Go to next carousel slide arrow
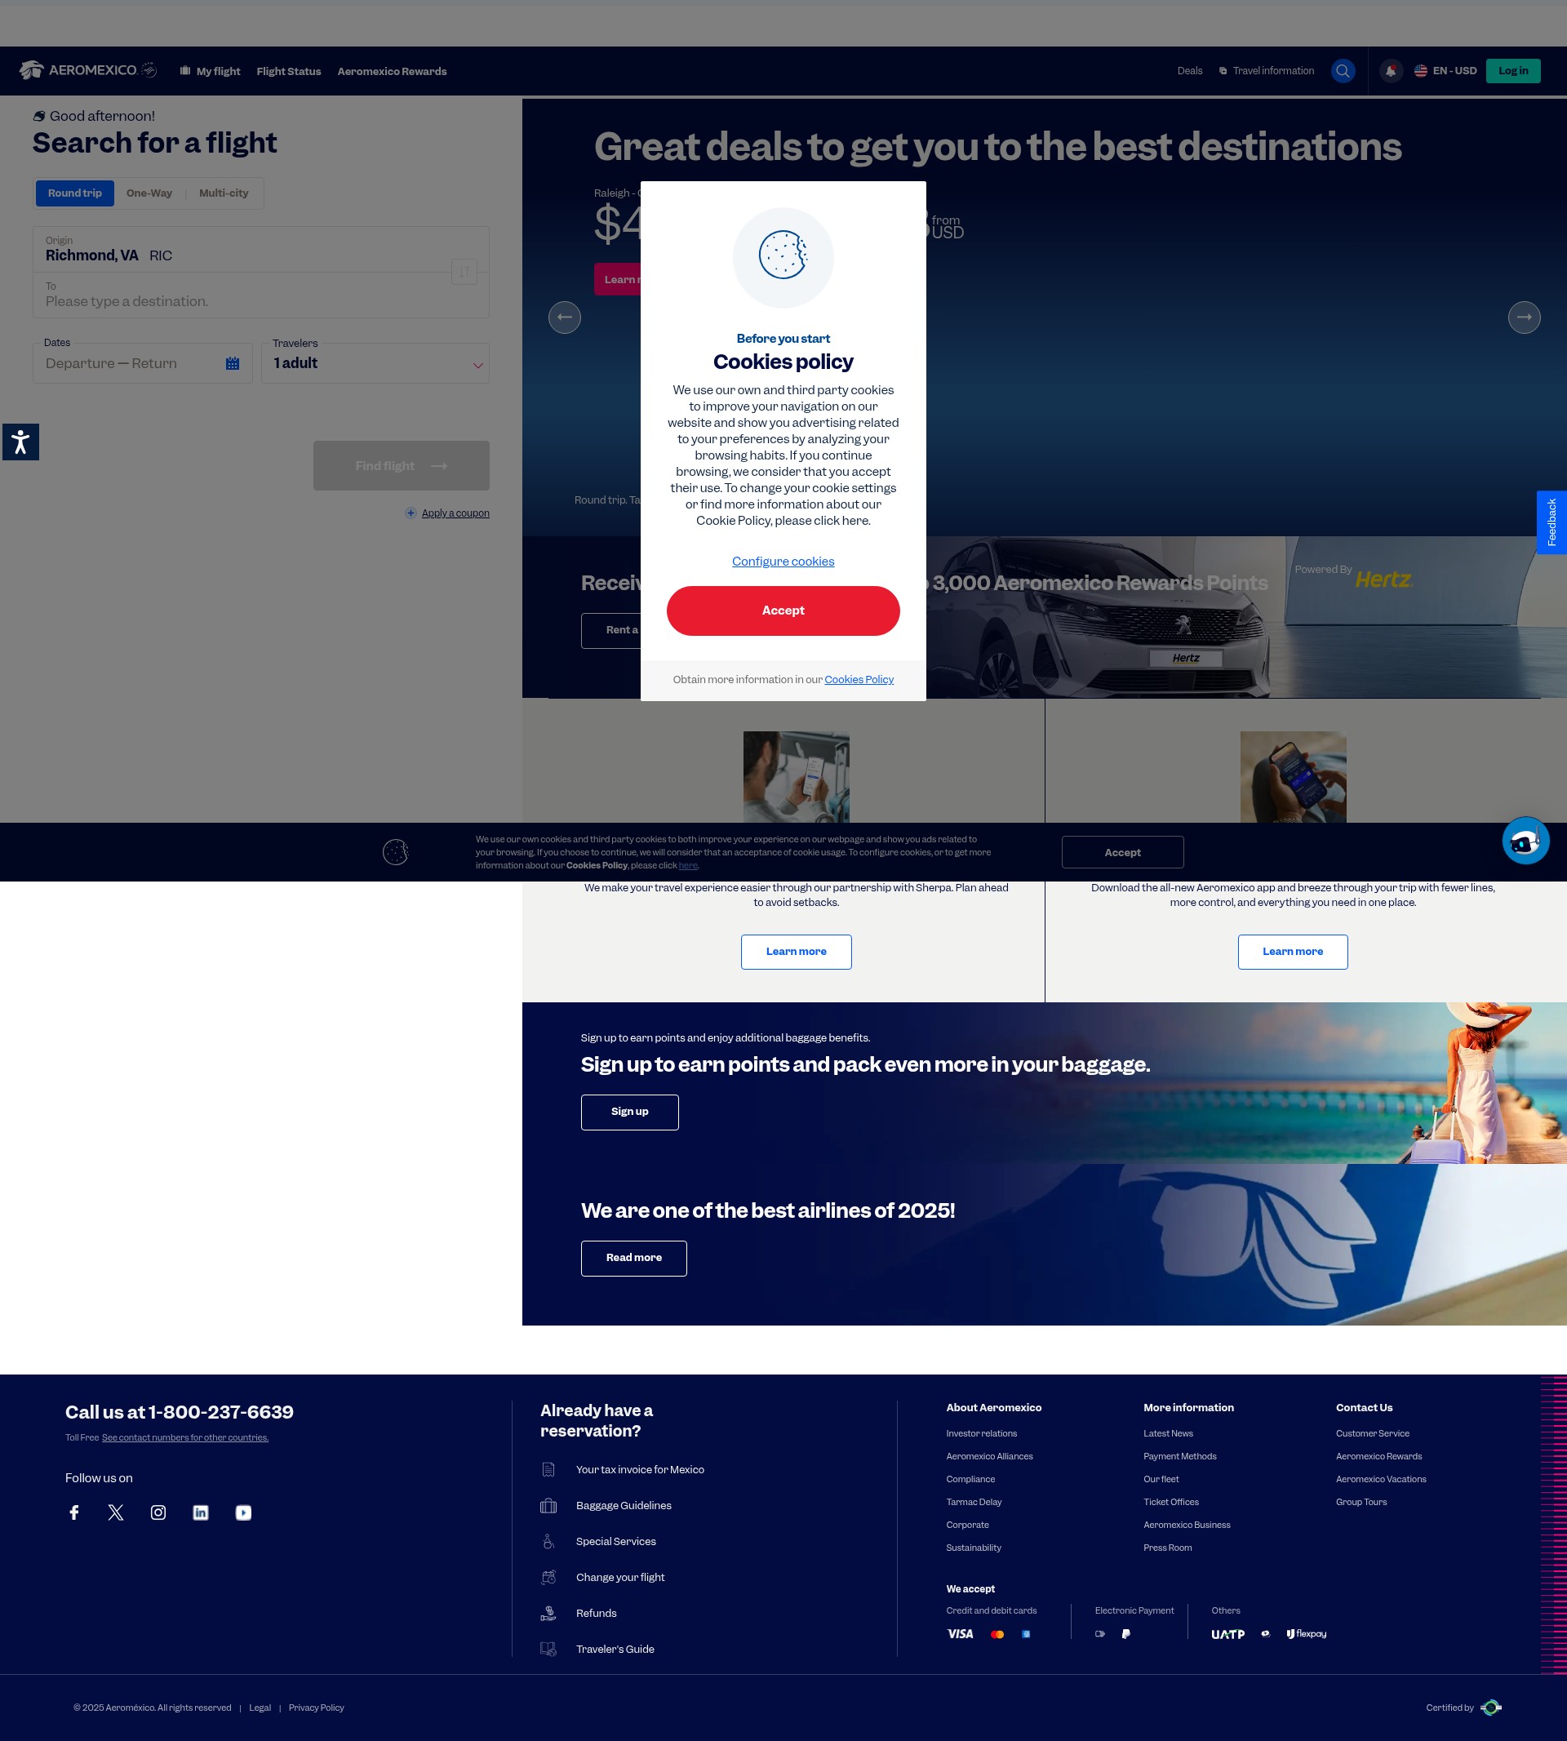The width and height of the screenshot is (1567, 1741). pyautogui.click(x=1524, y=317)
